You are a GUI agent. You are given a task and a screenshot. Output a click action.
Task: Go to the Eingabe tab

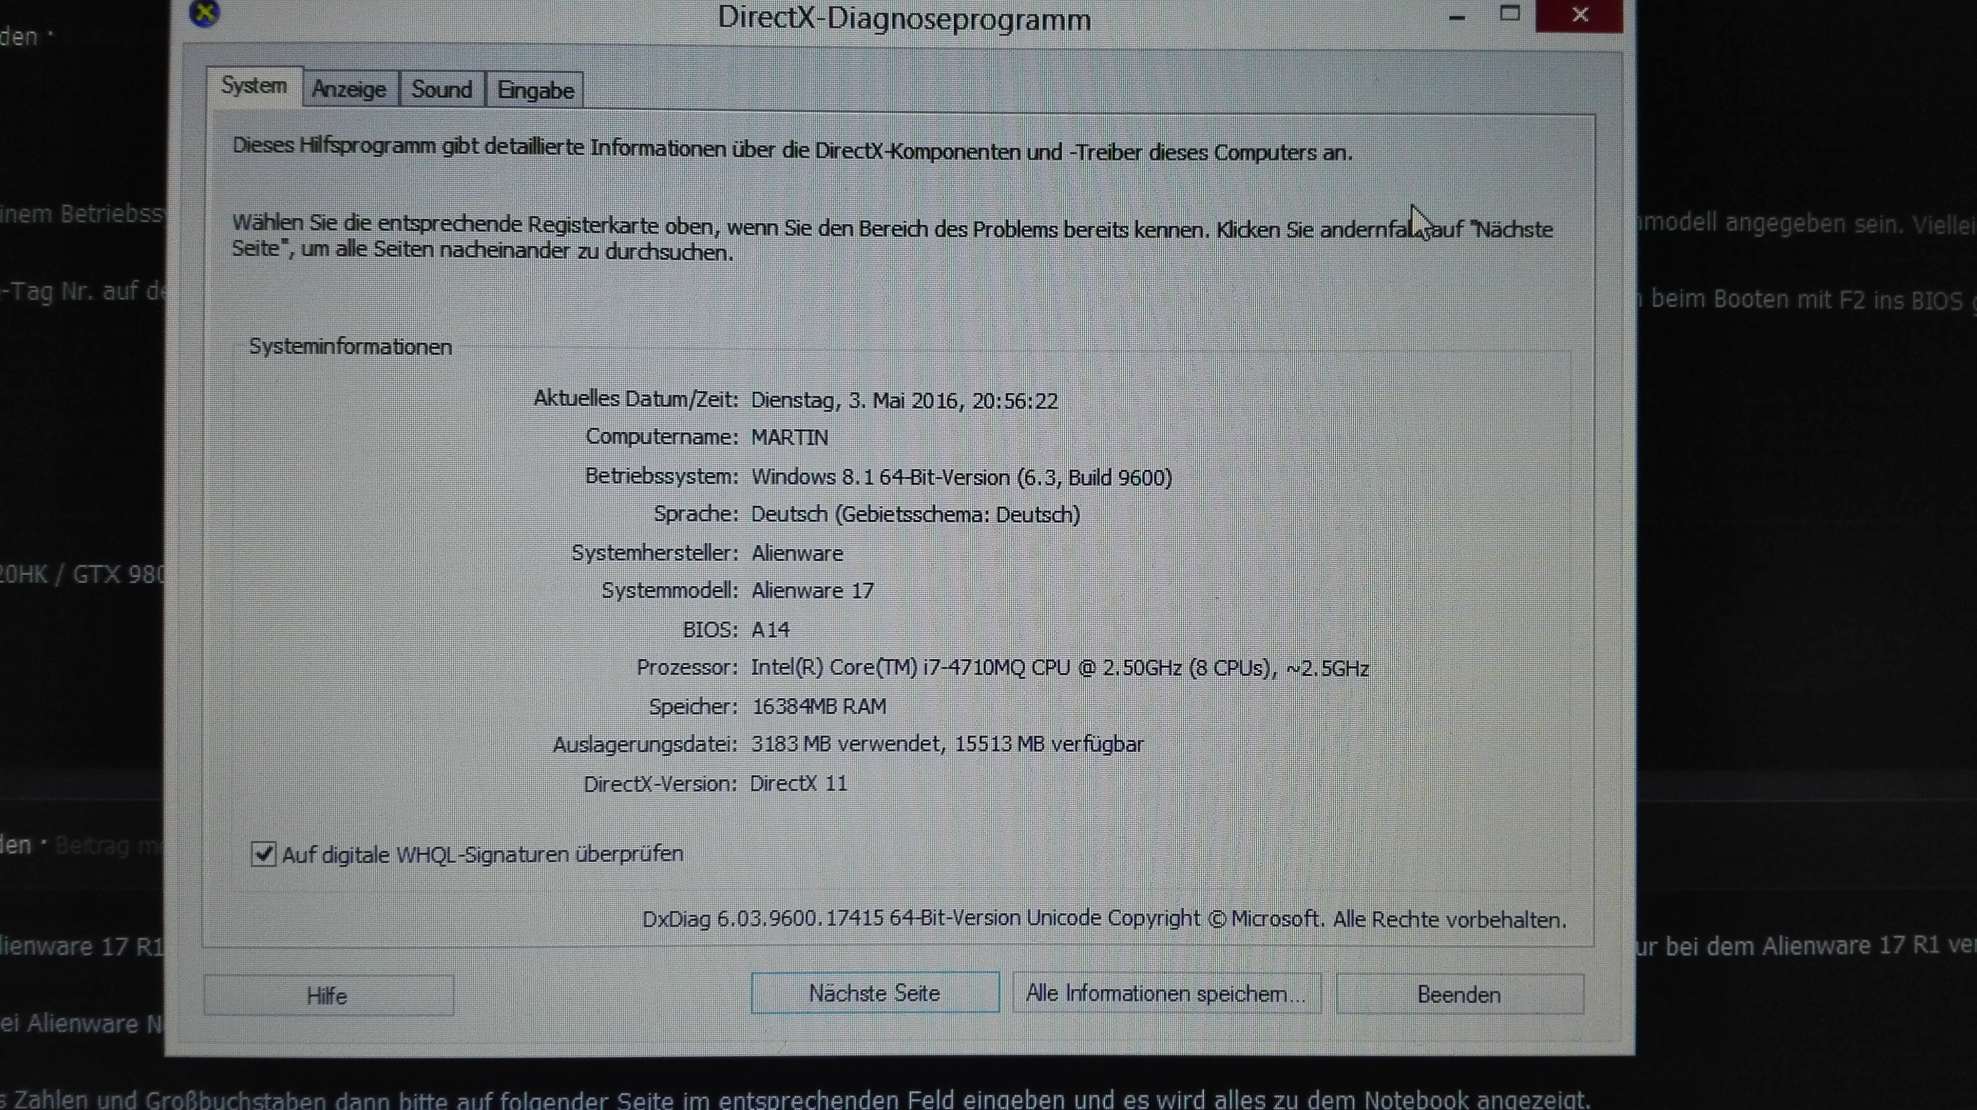[x=535, y=91]
